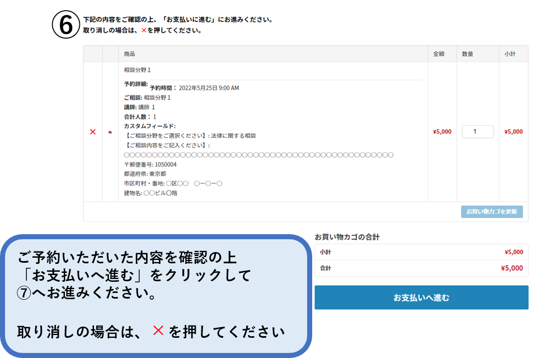Click the 数量 quantity input field
Viewport: 541px width, 358px height.
[477, 132]
